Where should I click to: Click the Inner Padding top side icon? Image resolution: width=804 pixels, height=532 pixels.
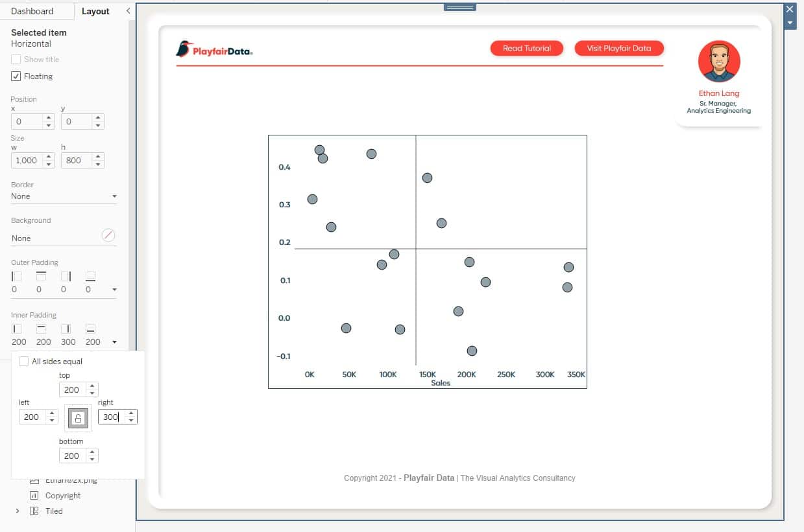coord(41,329)
